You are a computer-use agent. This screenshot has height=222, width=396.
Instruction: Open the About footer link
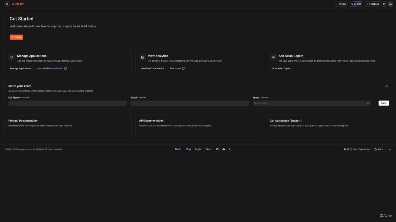pyautogui.click(x=178, y=149)
